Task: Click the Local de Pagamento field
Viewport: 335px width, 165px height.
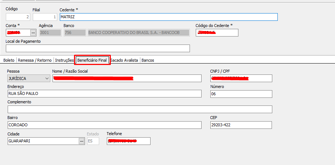Action: 98,48
